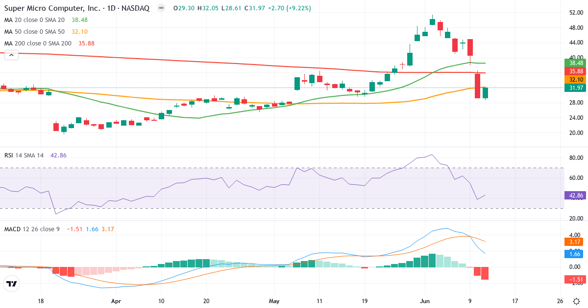Click the 44.00 price axis tick
The height and width of the screenshot is (308, 588).
(575, 43)
